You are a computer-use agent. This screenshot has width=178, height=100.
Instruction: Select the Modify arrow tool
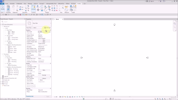click(x=3, y=7)
